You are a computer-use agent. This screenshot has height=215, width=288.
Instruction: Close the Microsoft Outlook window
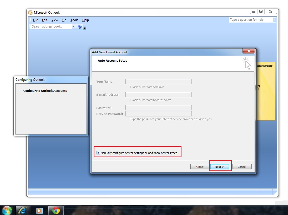coord(271,12)
